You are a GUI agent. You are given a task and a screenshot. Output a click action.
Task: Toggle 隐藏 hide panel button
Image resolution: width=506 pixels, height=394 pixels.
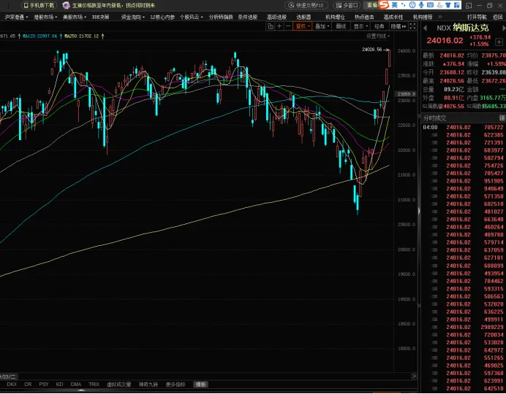399,26
